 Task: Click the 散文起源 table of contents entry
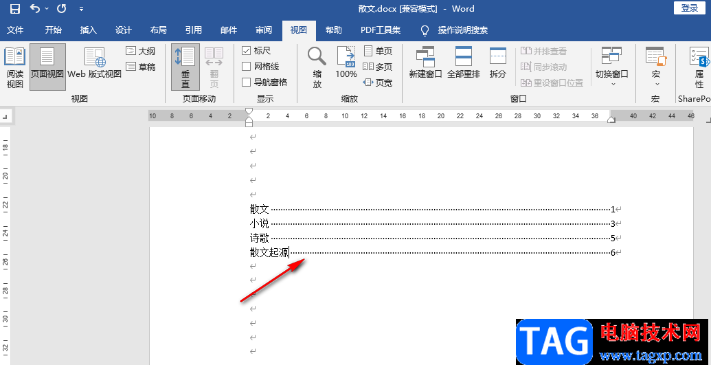click(269, 252)
